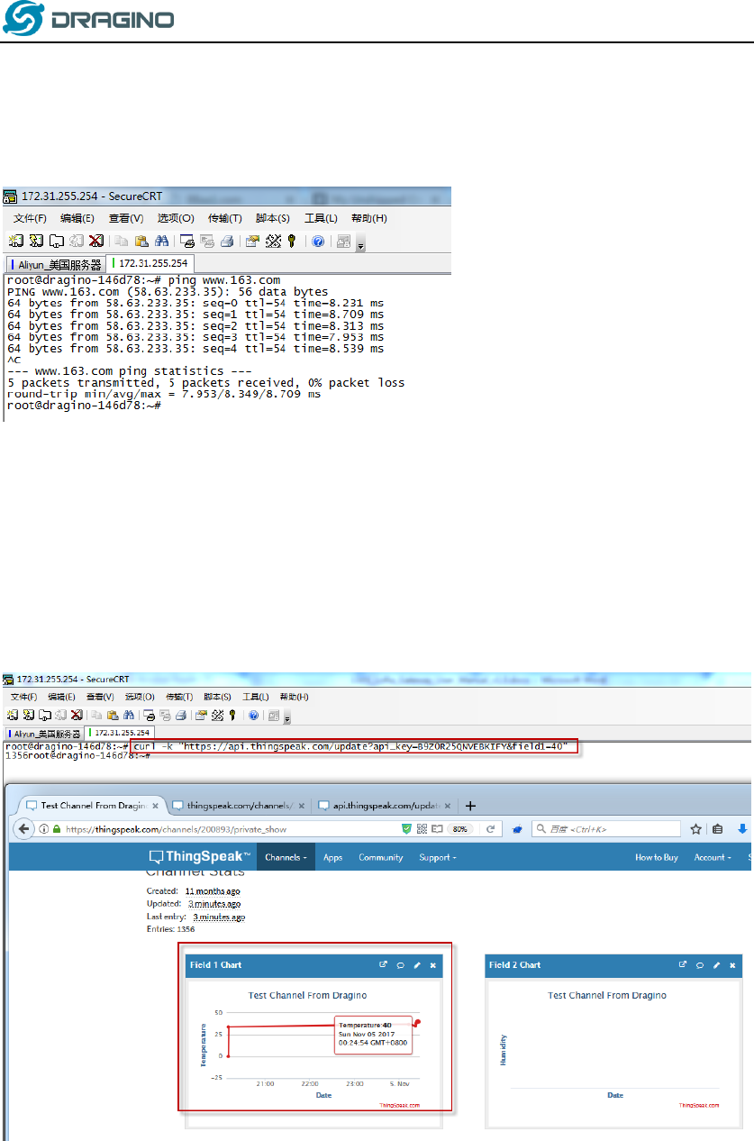Click key icon in upper SecureCRT toolbar
Screen dimensions: 754x1141
pos(292,241)
